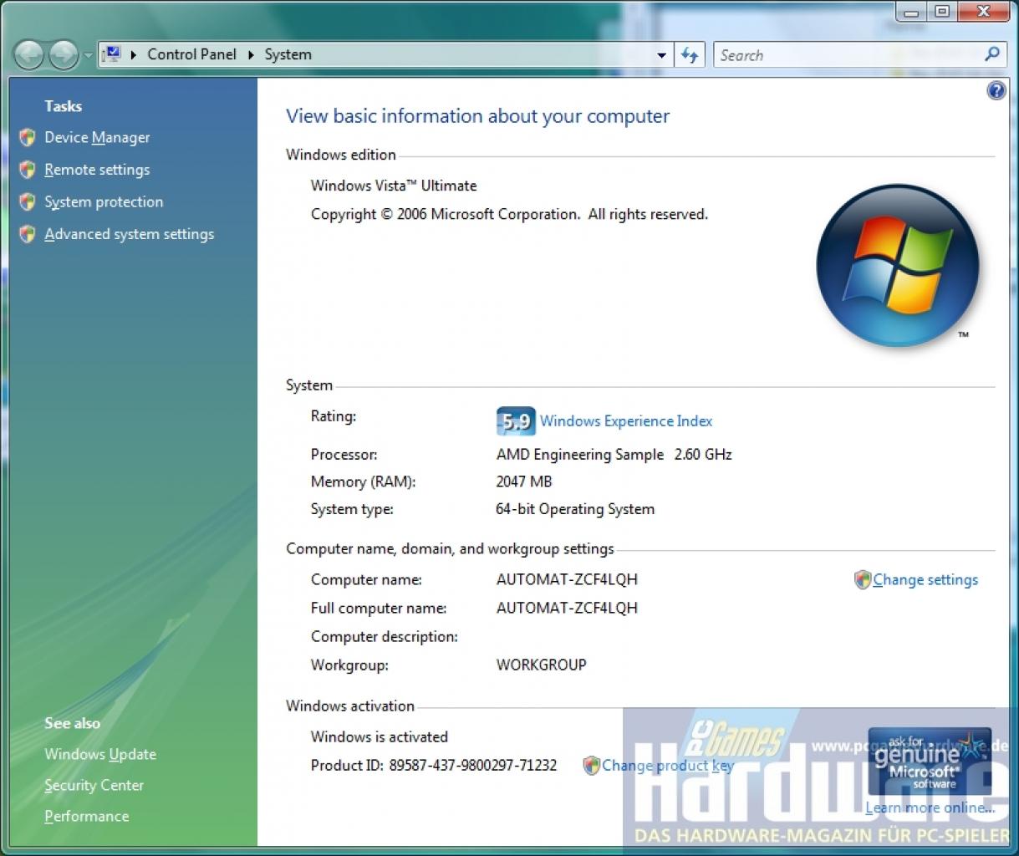Click the Windows Vista logo orb image
The width and height of the screenshot is (1019, 856).
pos(898,267)
